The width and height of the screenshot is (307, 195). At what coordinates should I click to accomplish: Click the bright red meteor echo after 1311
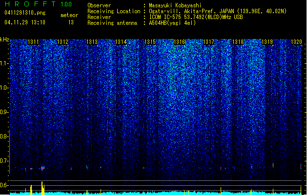tap(42, 168)
